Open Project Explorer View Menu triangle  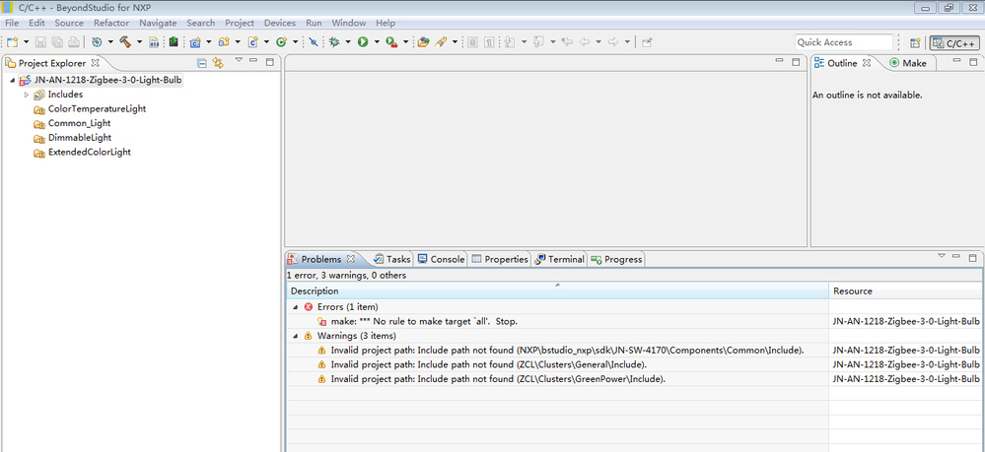[x=239, y=61]
